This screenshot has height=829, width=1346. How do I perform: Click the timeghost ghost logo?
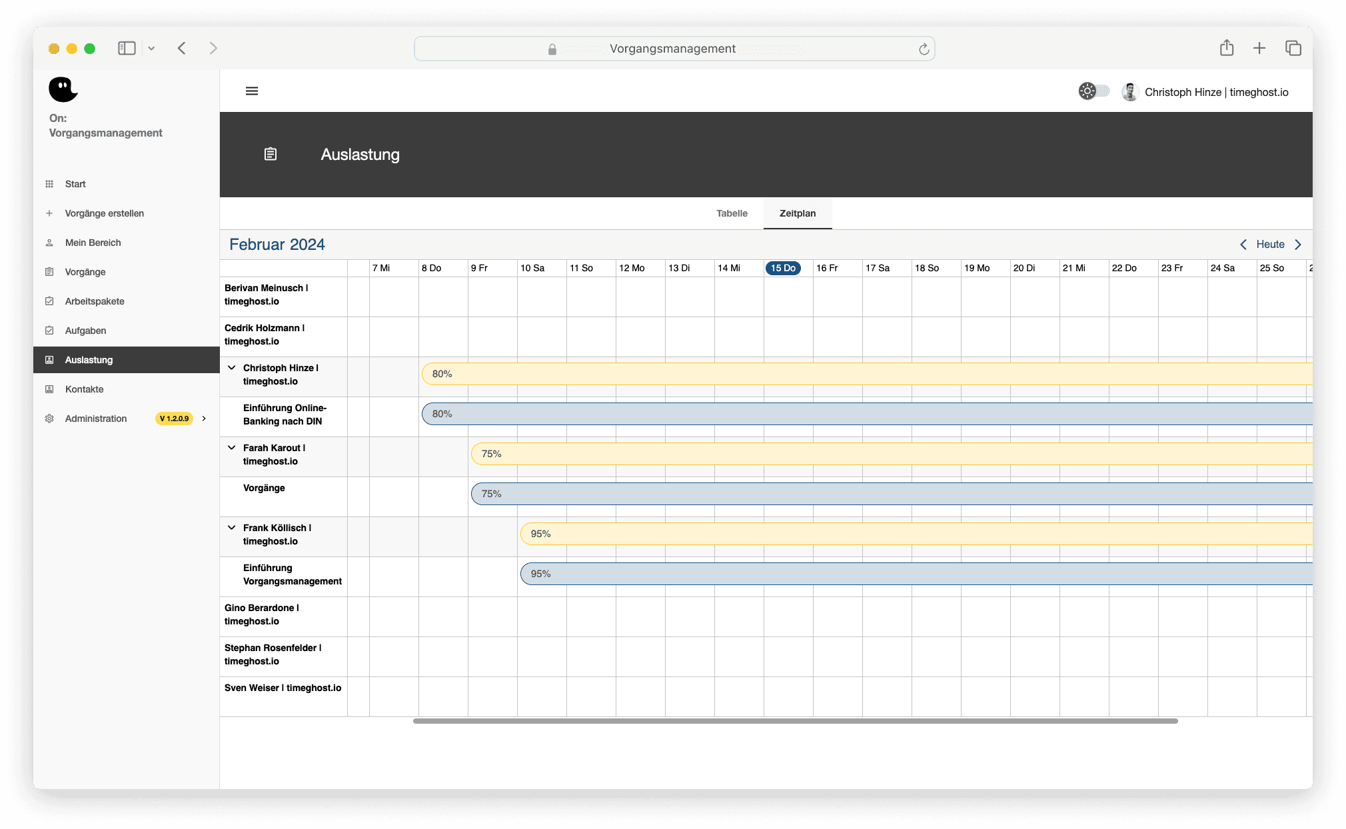(63, 89)
